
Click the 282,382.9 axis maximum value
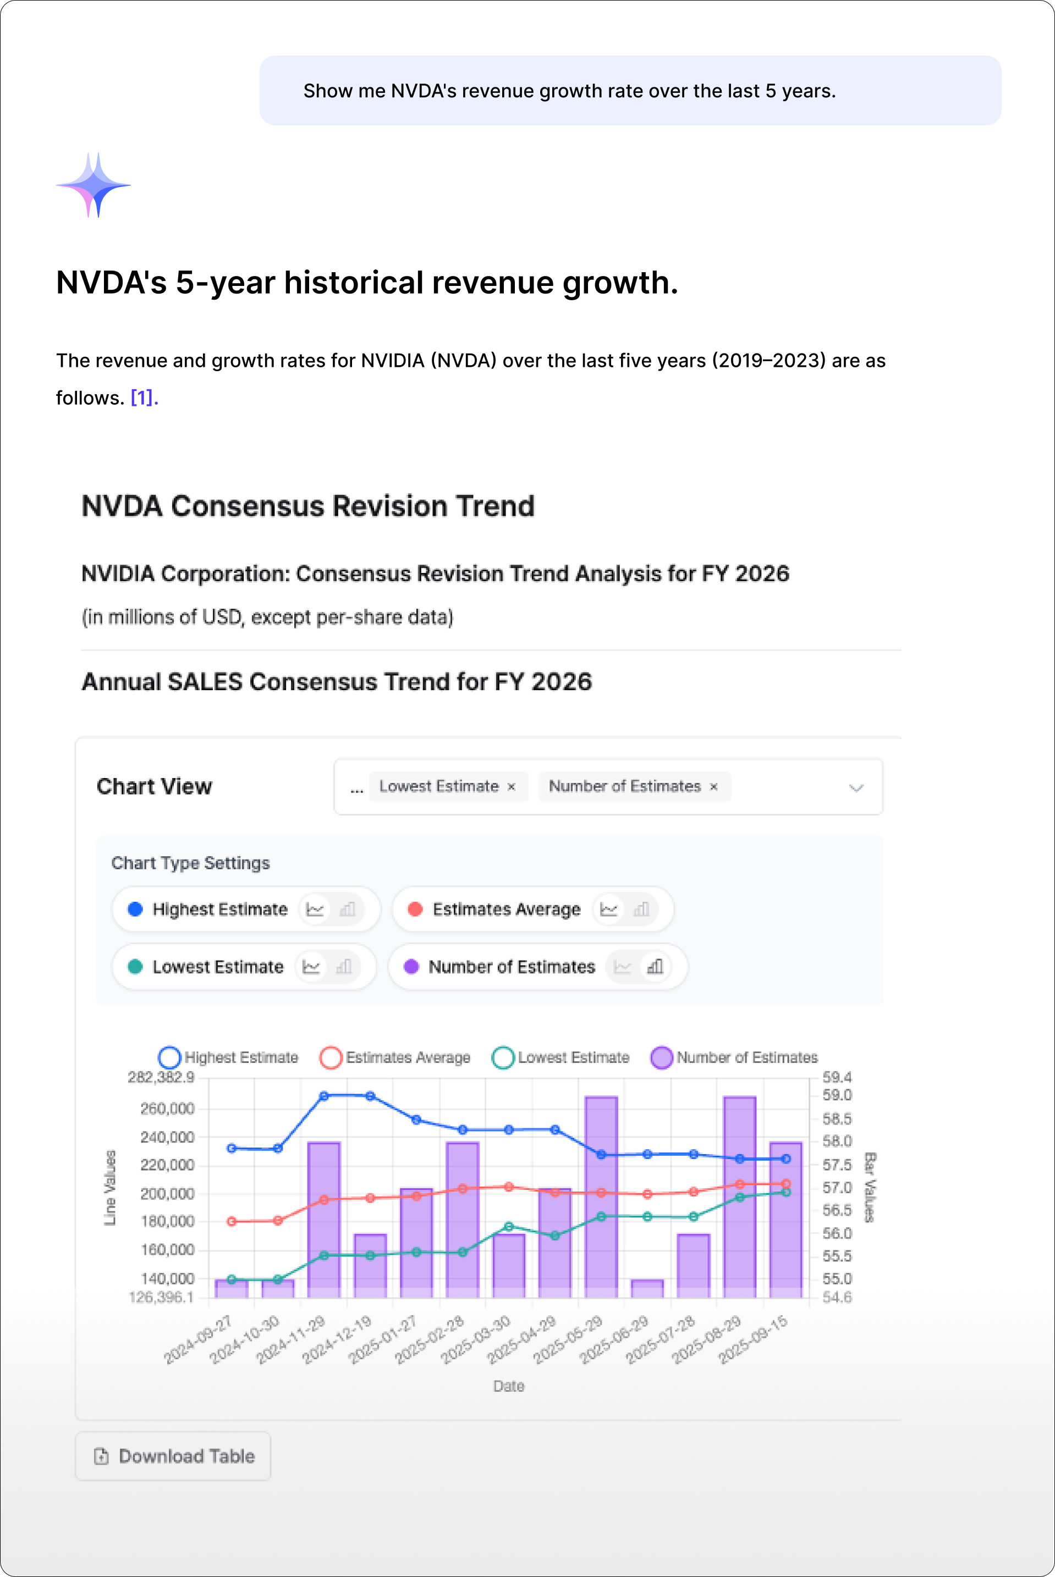(x=161, y=1077)
